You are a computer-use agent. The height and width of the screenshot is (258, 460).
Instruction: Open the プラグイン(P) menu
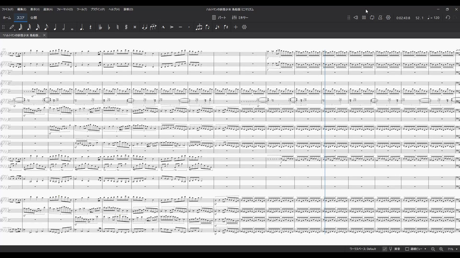click(98, 10)
